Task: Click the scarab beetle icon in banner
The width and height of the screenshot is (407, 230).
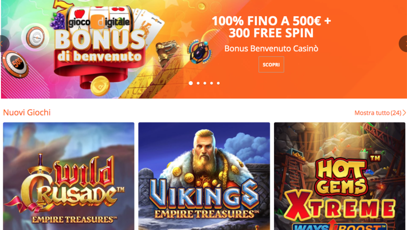Action: point(199,52)
